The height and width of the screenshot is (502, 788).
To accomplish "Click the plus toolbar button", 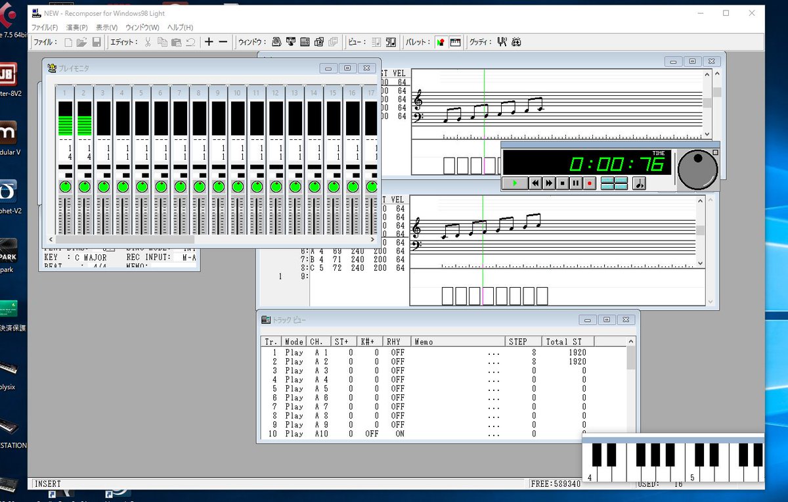I will pyautogui.click(x=209, y=42).
